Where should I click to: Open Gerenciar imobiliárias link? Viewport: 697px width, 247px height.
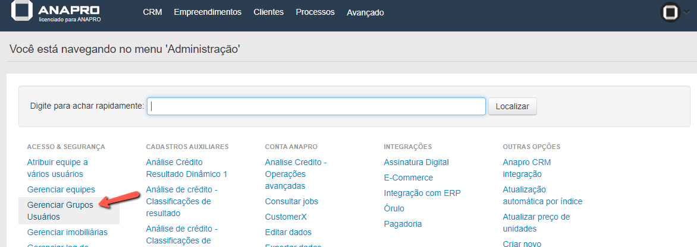[67, 232]
